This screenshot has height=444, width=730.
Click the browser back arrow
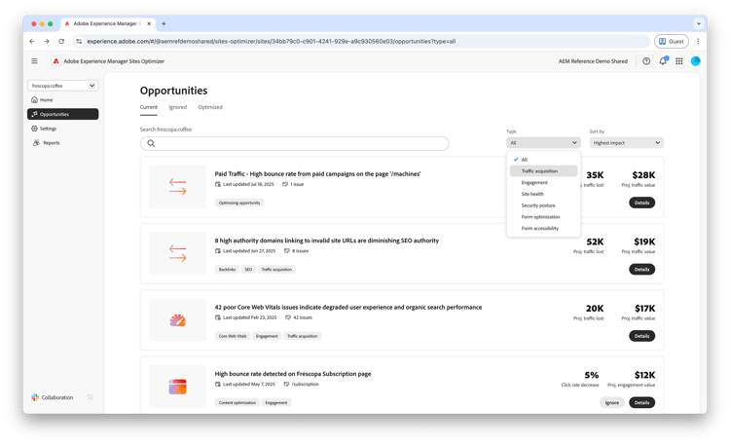pos(32,42)
